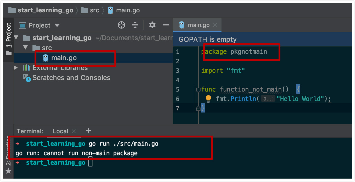The width and height of the screenshot is (355, 182).
Task: Click the main.go breadcrumb item
Action: [x=124, y=10]
